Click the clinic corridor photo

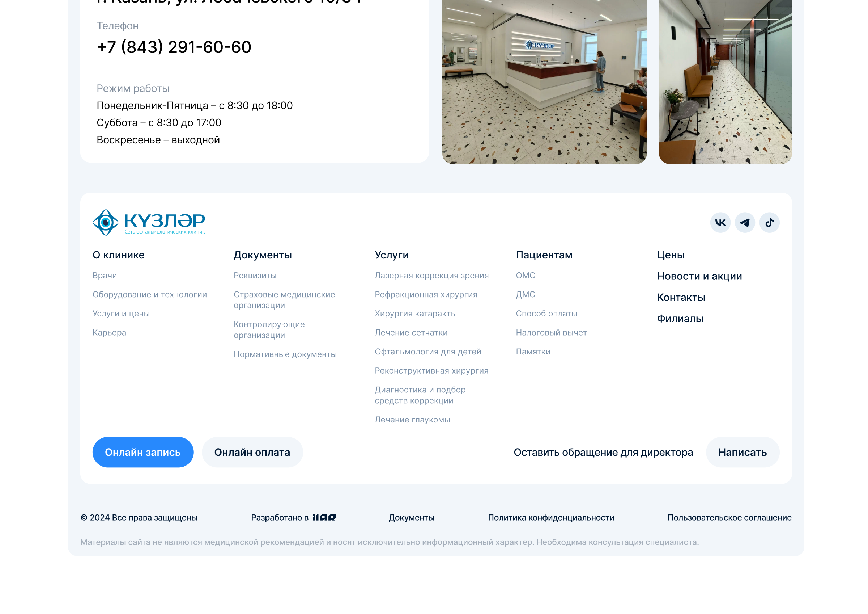click(x=725, y=81)
